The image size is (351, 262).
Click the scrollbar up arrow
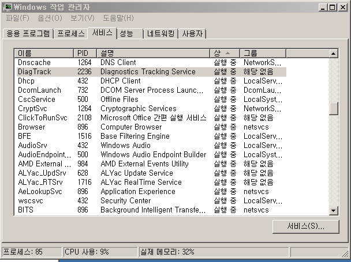tap(334, 54)
